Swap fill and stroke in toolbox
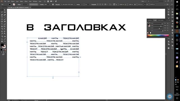 click(5, 44)
